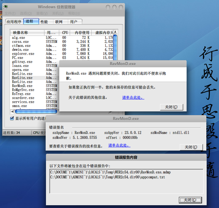Select the services.exe process row

tap(35, 102)
